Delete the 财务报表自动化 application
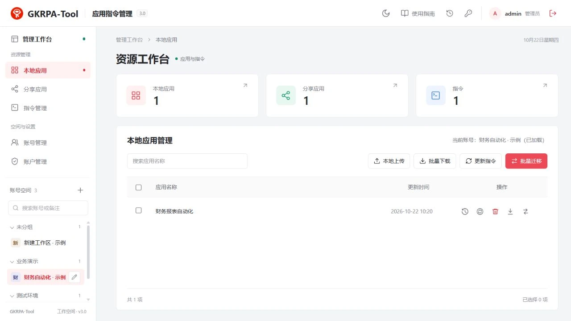The image size is (571, 321). tap(495, 211)
